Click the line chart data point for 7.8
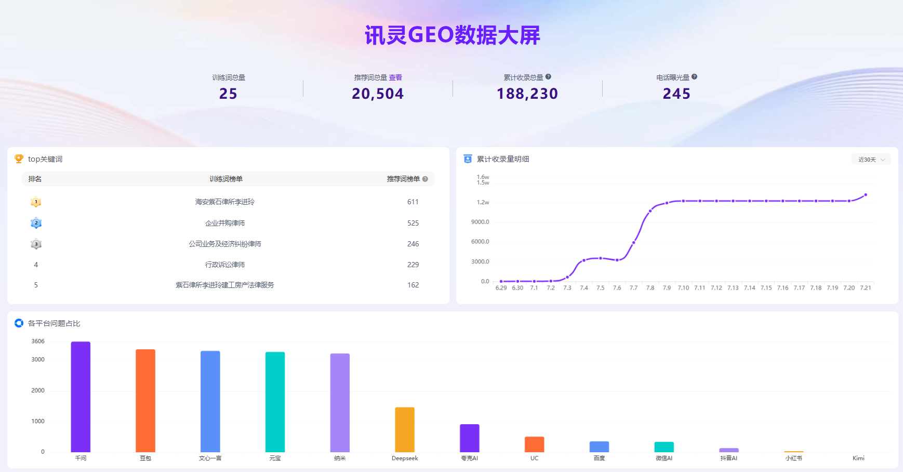The image size is (903, 472). tap(650, 211)
